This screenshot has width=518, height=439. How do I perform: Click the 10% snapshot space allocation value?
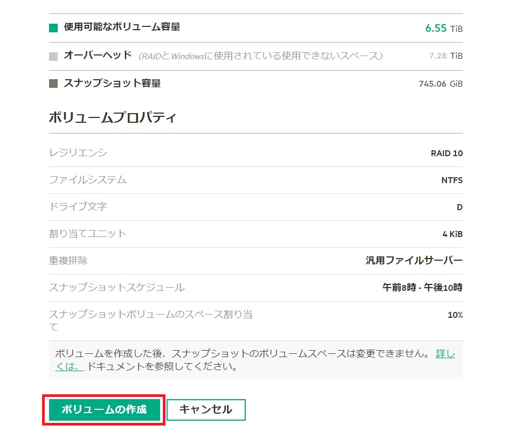(x=455, y=315)
